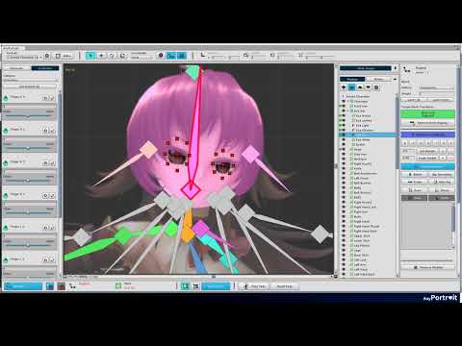Choose the Move tool in toolbar

(101, 56)
